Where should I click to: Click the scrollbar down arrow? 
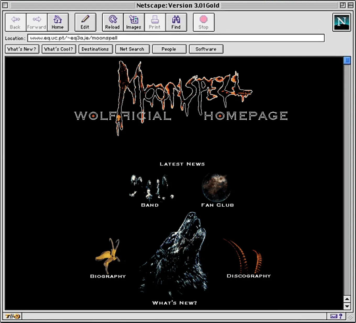click(x=347, y=306)
